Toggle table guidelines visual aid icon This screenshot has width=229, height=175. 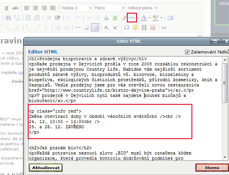pos(95,27)
